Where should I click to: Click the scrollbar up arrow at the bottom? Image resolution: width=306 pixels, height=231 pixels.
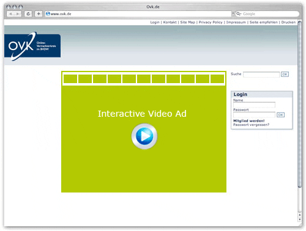click(x=299, y=215)
